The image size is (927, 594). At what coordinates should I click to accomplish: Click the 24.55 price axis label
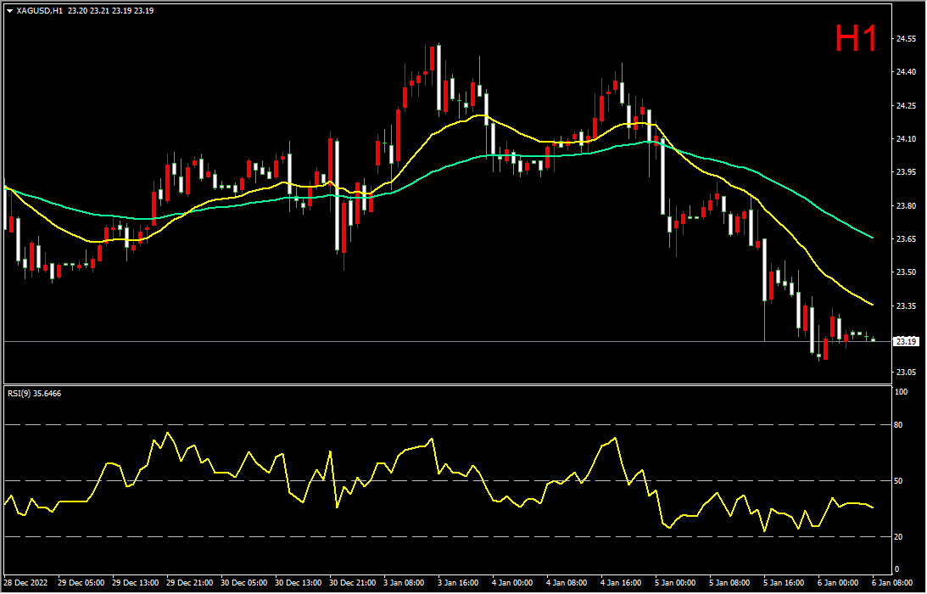pyautogui.click(x=907, y=39)
